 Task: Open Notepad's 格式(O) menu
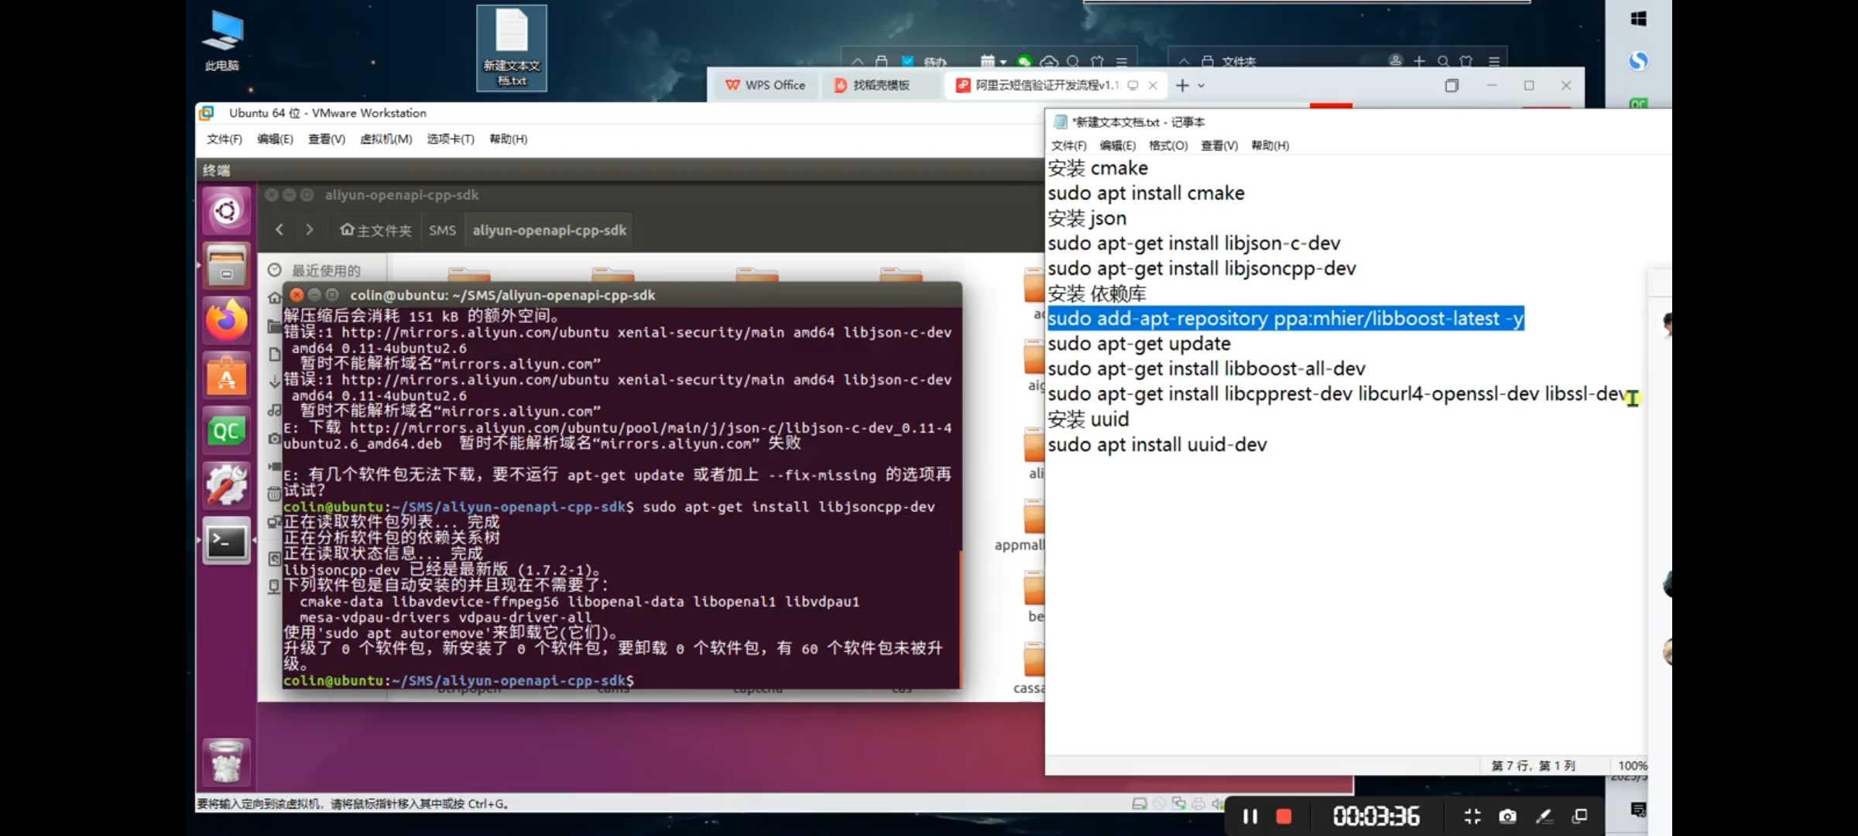click(1167, 146)
